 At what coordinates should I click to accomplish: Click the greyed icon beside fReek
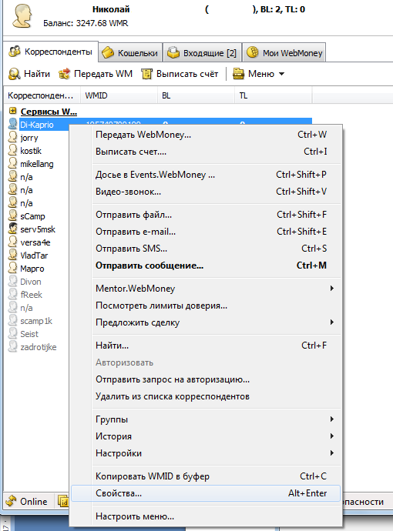[x=12, y=294]
